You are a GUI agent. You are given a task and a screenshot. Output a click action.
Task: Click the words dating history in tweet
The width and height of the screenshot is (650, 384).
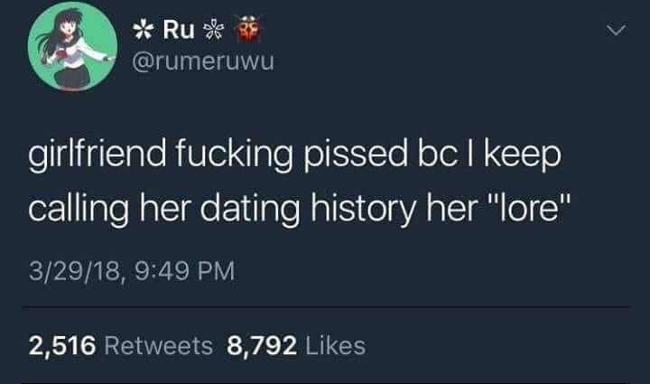307,209
